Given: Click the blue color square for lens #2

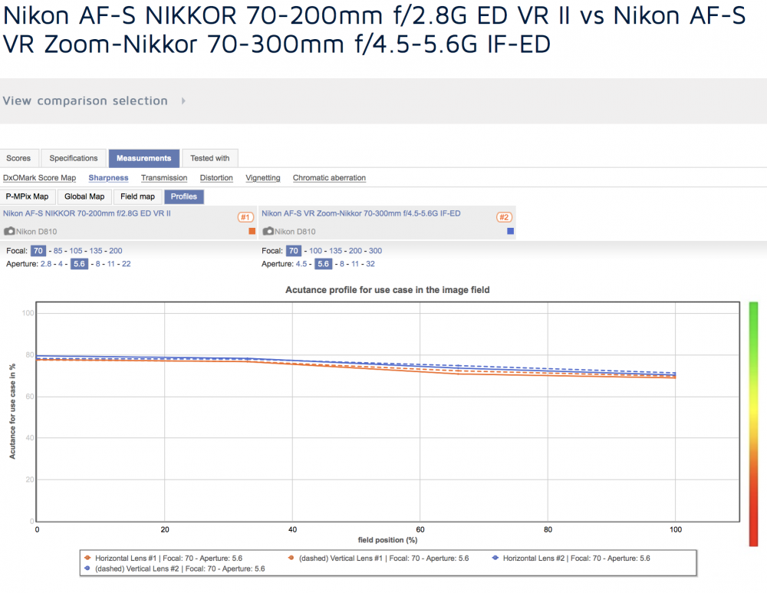Looking at the screenshot, I should pos(510,231).
